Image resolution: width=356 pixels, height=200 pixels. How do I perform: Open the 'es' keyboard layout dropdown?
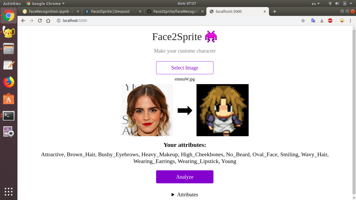coord(316,3)
